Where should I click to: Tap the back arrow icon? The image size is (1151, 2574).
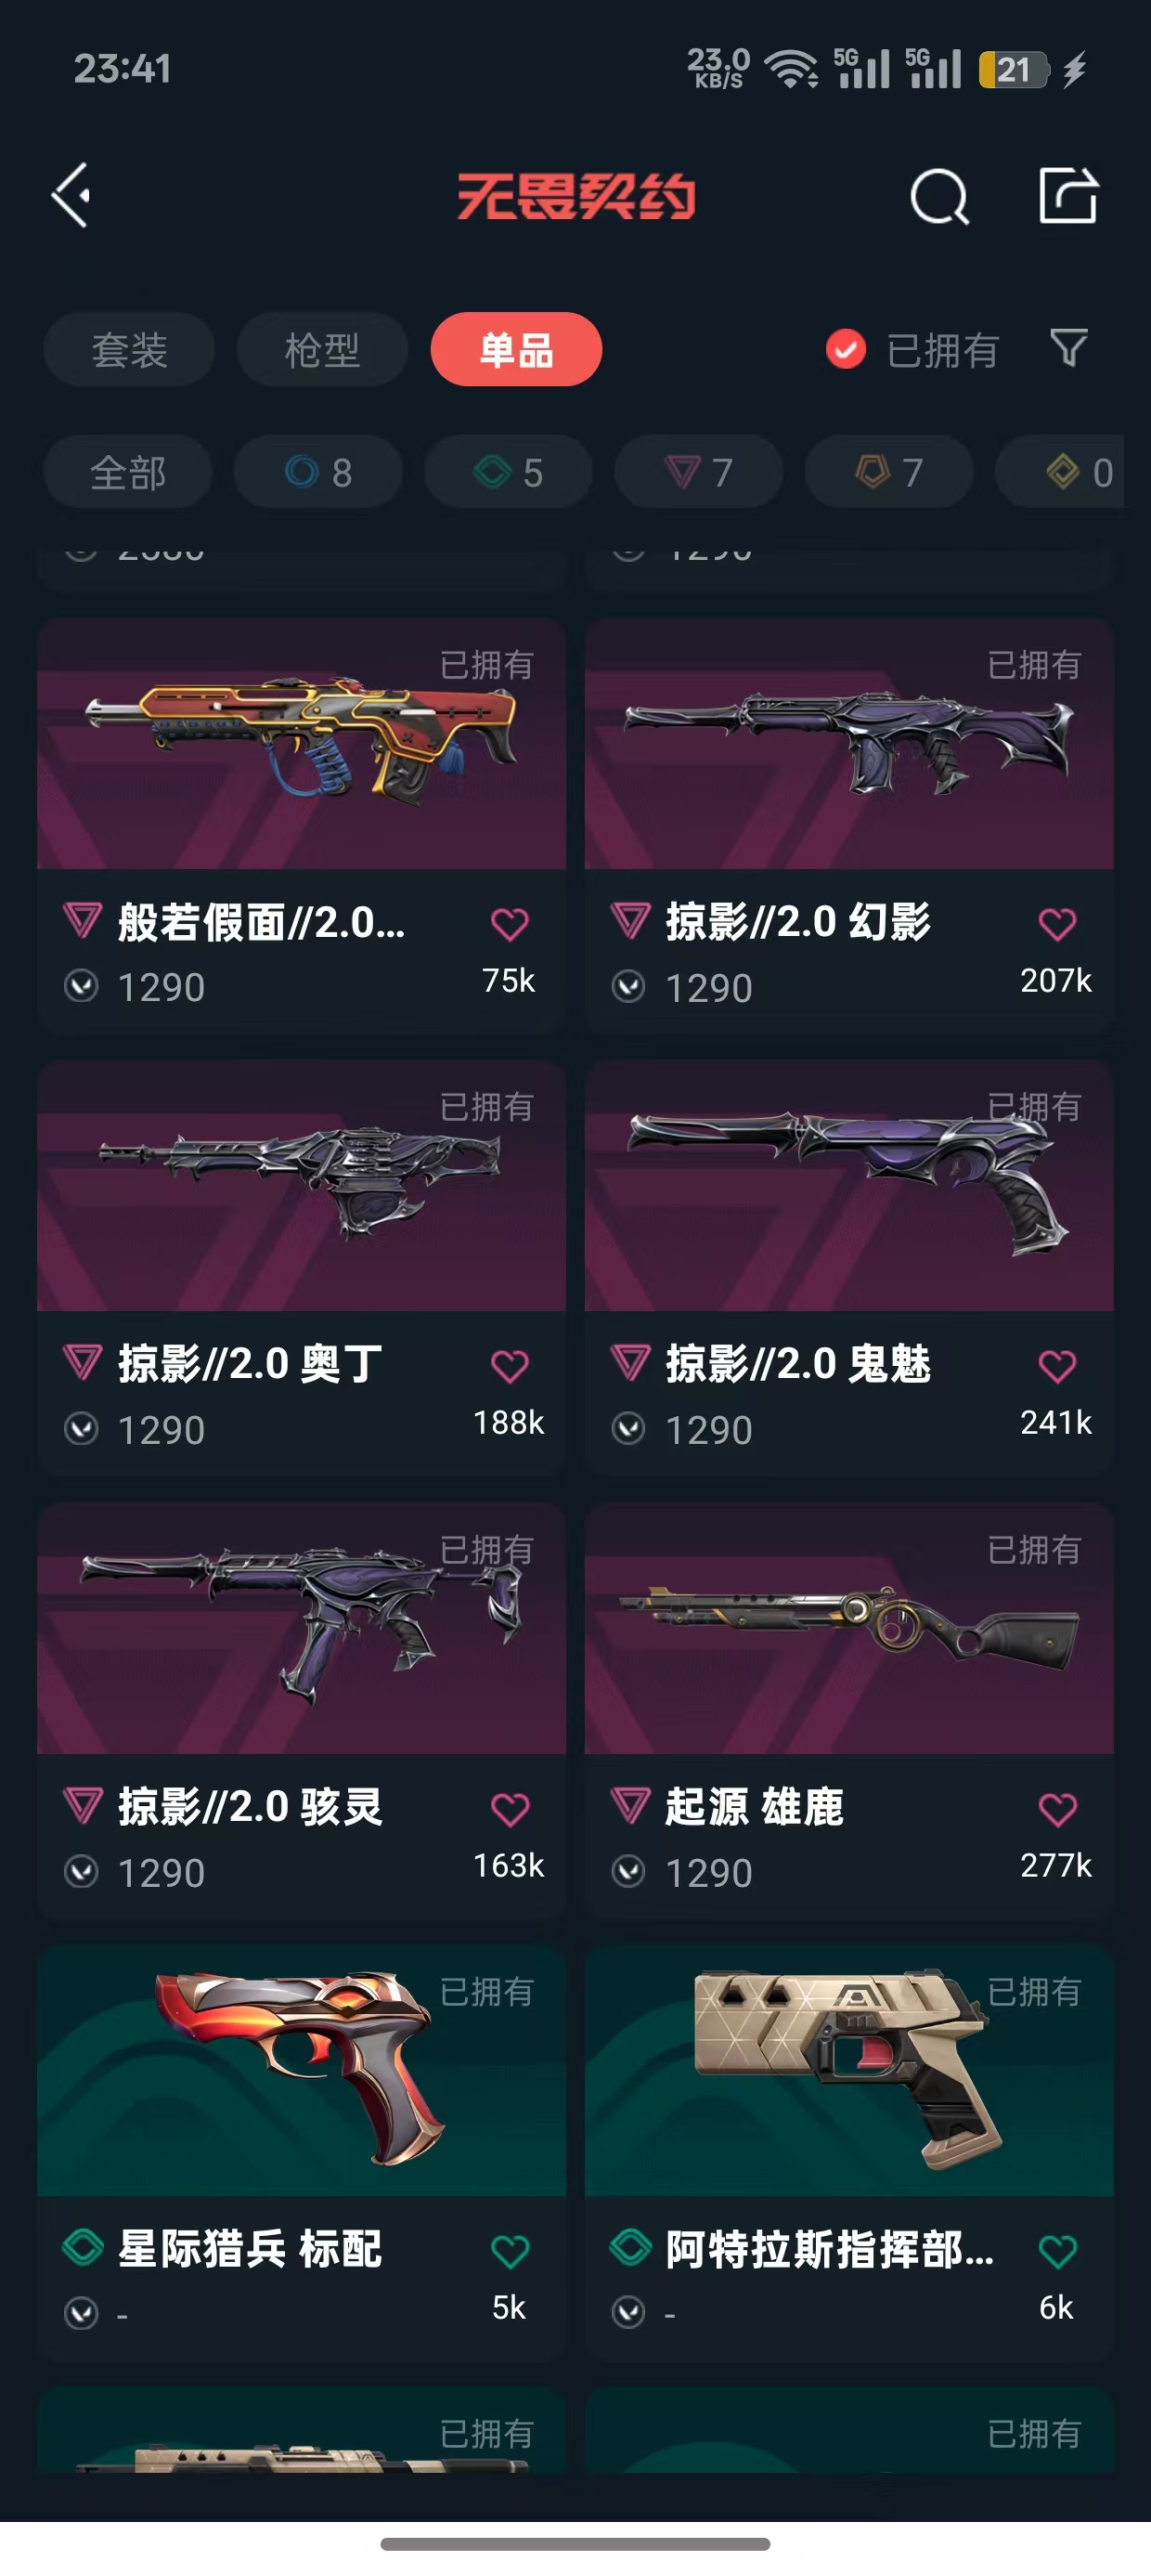(x=72, y=195)
